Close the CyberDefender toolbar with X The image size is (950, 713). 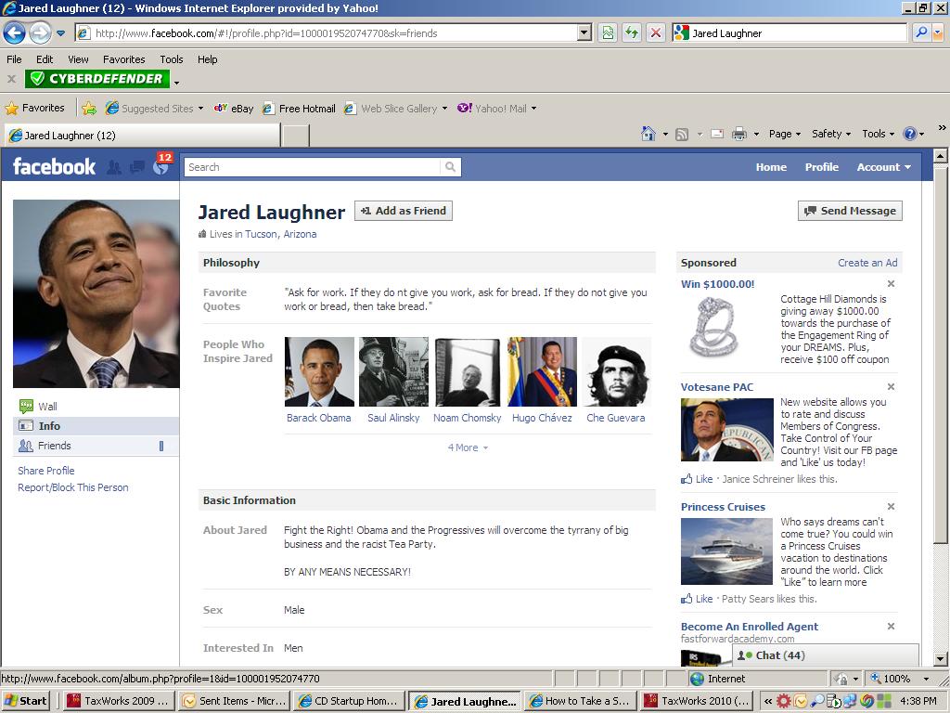tap(11, 78)
